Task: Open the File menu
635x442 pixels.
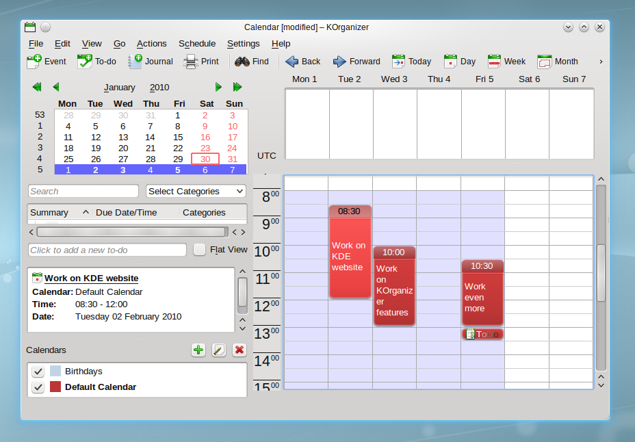Action: pos(36,44)
